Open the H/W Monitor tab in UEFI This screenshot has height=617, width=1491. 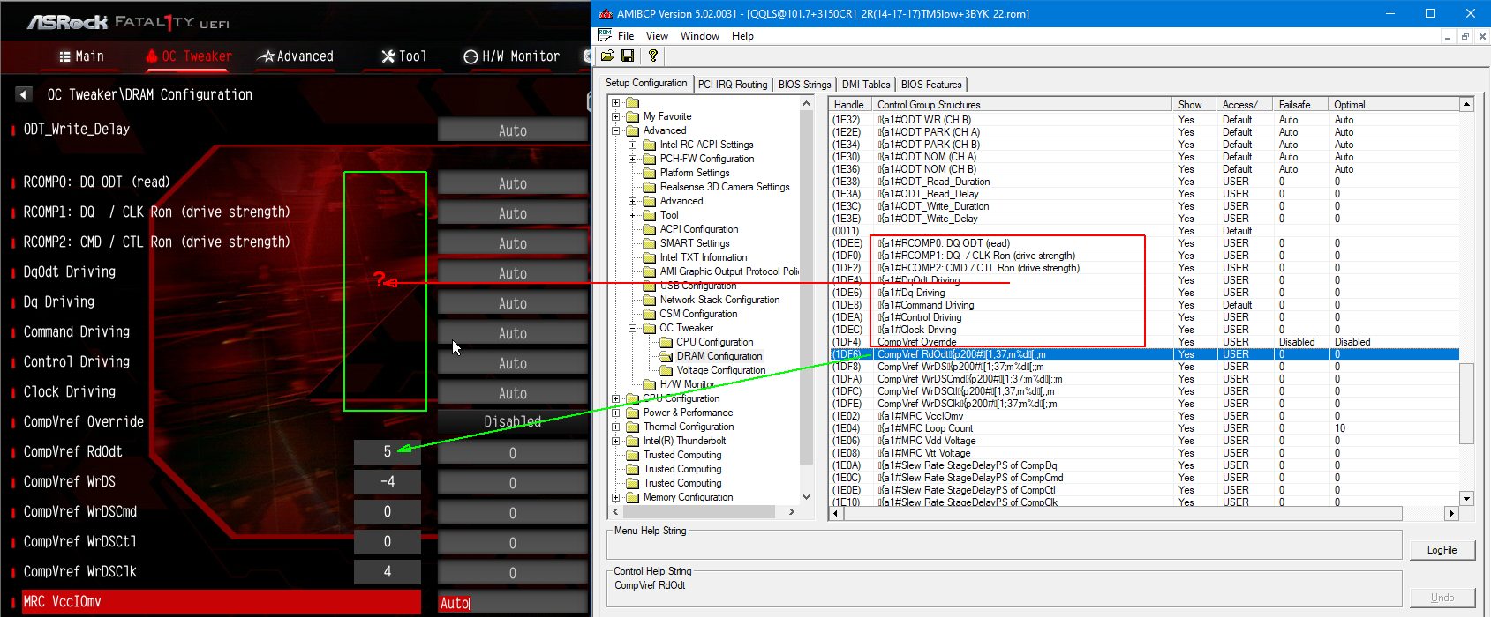tap(512, 56)
